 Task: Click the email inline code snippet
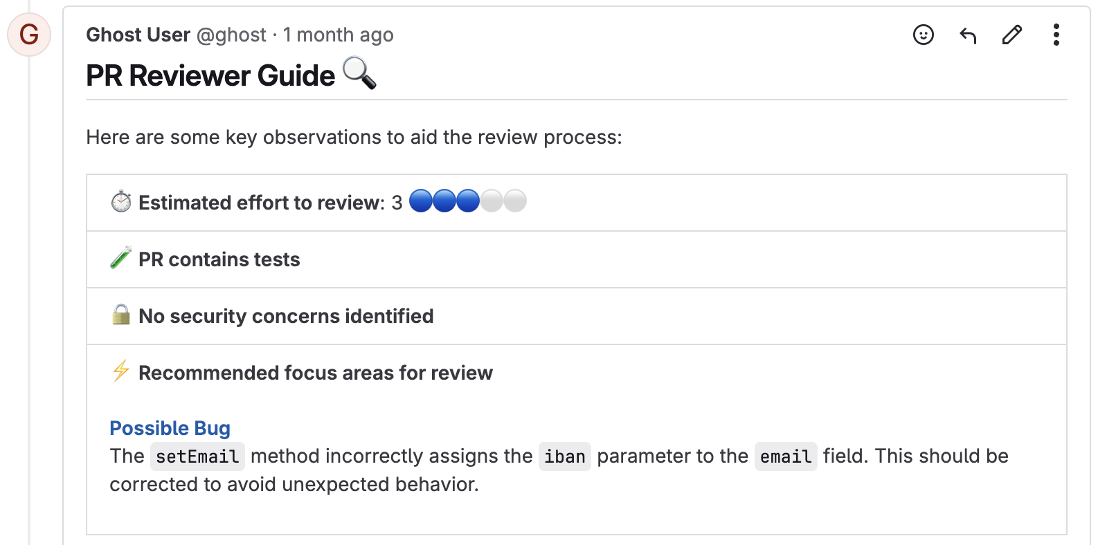(786, 456)
